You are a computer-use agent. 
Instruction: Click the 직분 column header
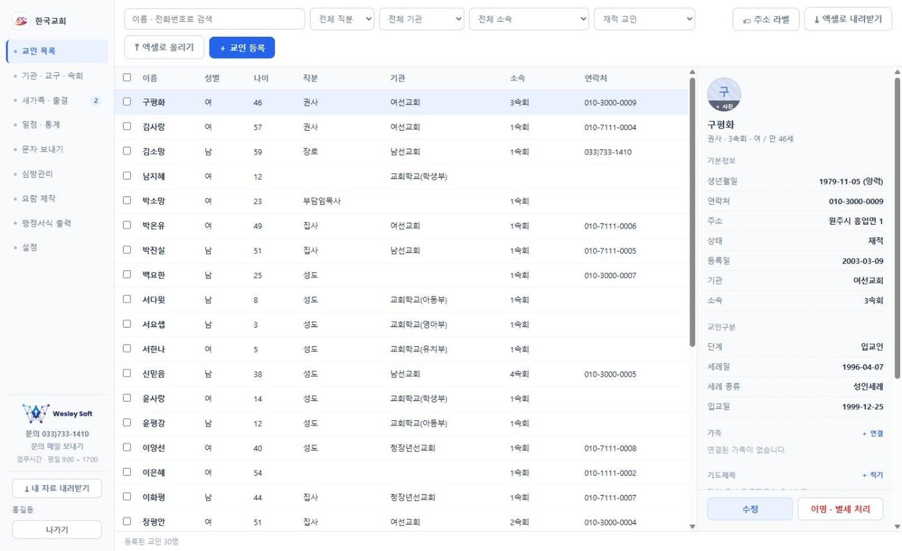coord(310,78)
